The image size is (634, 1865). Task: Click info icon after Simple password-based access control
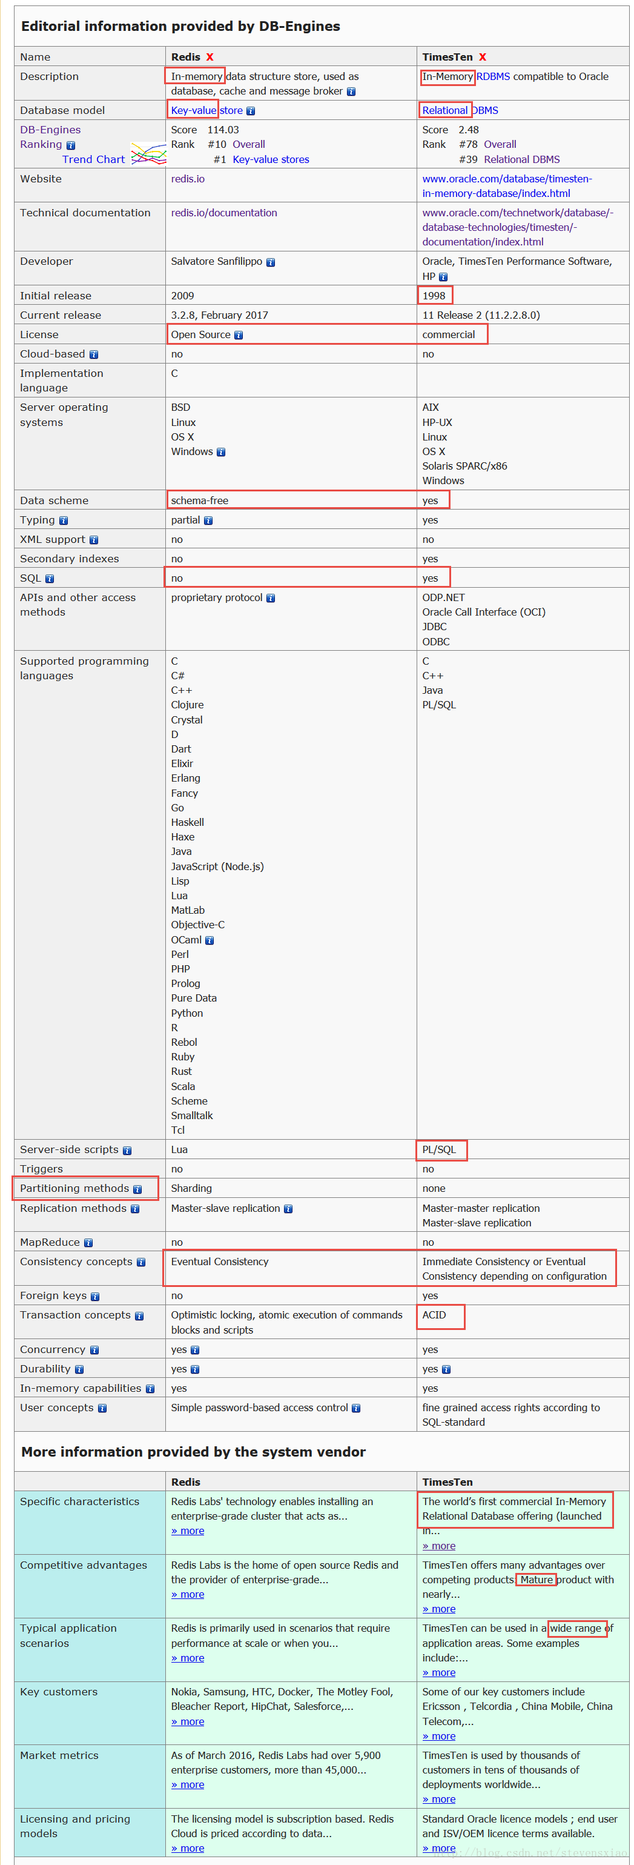[x=356, y=1409]
